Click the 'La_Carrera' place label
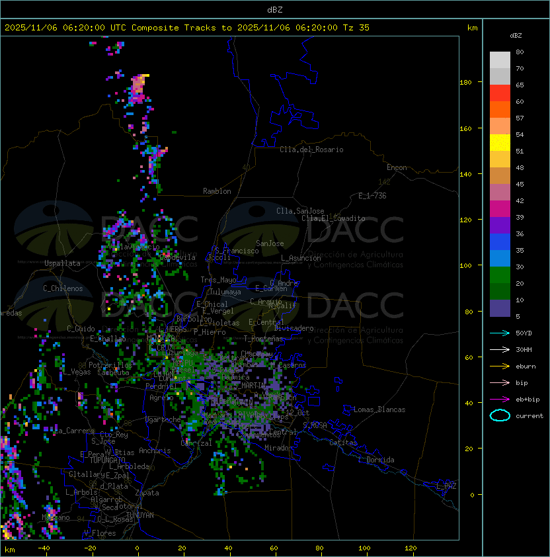The width and height of the screenshot is (550, 557). [74, 431]
